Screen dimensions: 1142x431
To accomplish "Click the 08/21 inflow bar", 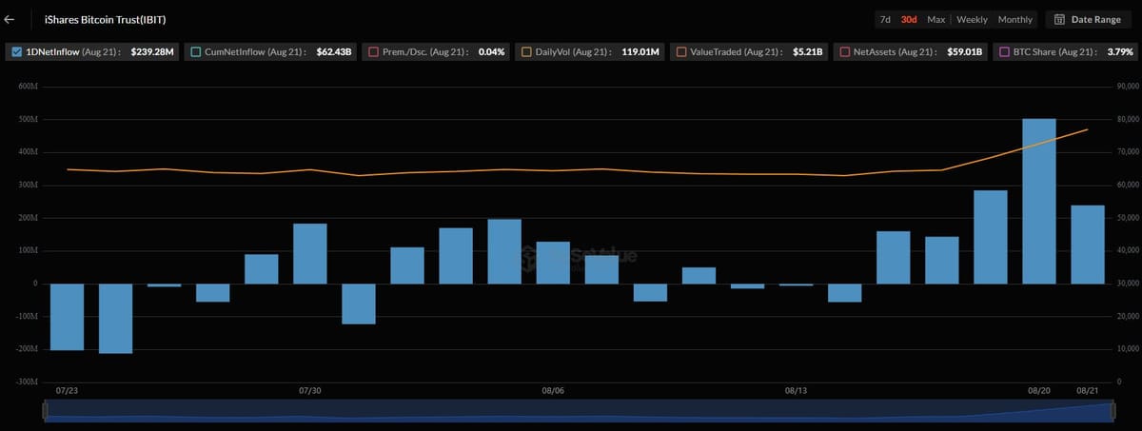I will 1088,245.
